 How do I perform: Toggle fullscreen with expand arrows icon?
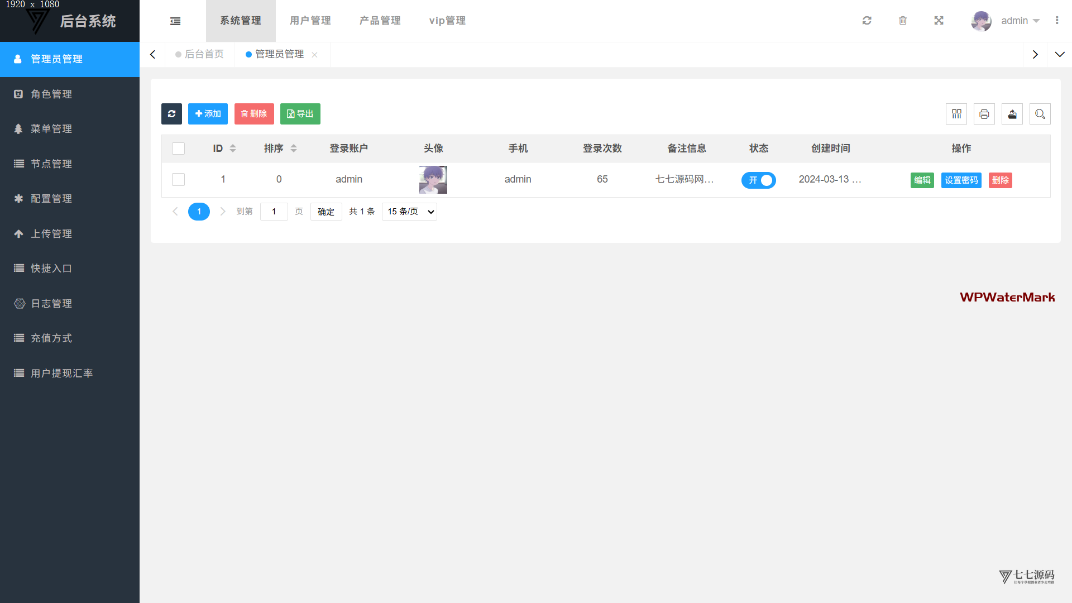point(939,21)
